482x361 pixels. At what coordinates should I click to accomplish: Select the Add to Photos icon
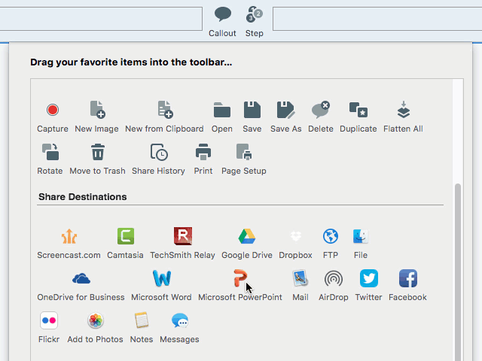96,320
